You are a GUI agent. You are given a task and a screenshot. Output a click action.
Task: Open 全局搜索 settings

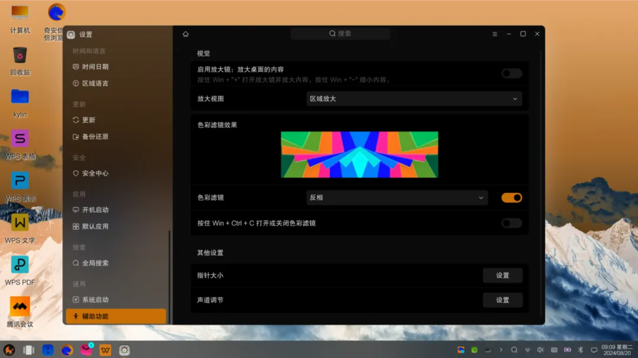94,263
